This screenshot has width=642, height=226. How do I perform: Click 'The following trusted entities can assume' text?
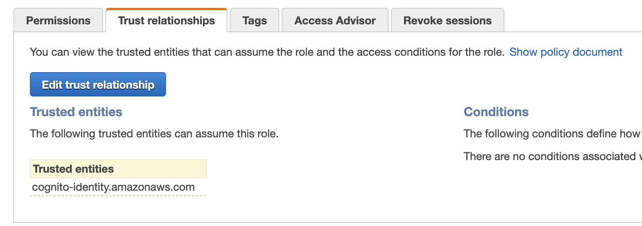(154, 134)
